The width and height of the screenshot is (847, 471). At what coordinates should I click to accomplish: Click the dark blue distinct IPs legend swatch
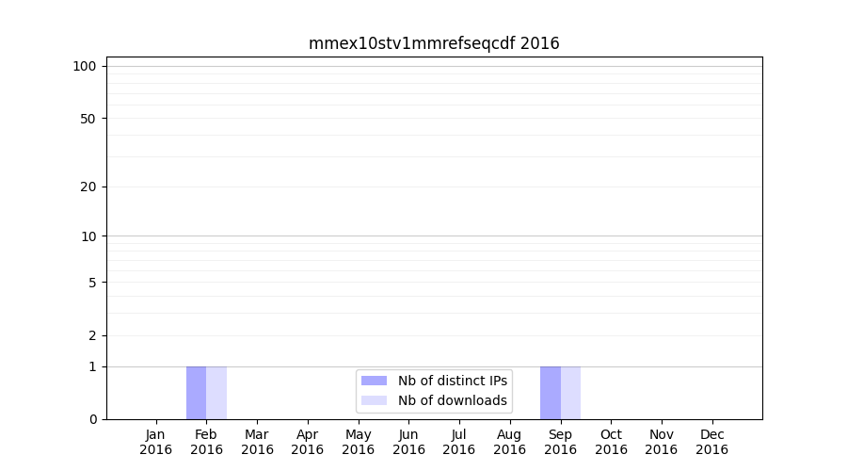[374, 381]
